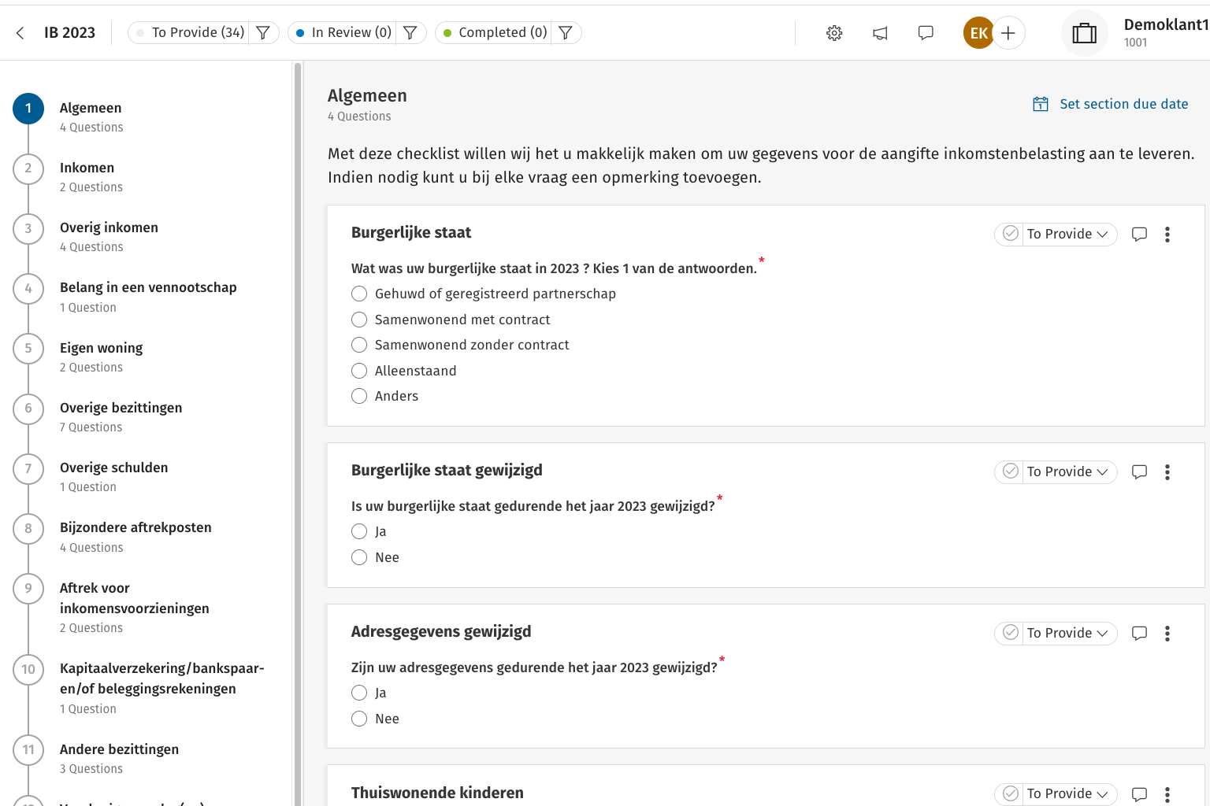Select 'Nee' under Adresgegevens gewijzigd
Viewport: 1210px width, 806px height.
point(359,719)
